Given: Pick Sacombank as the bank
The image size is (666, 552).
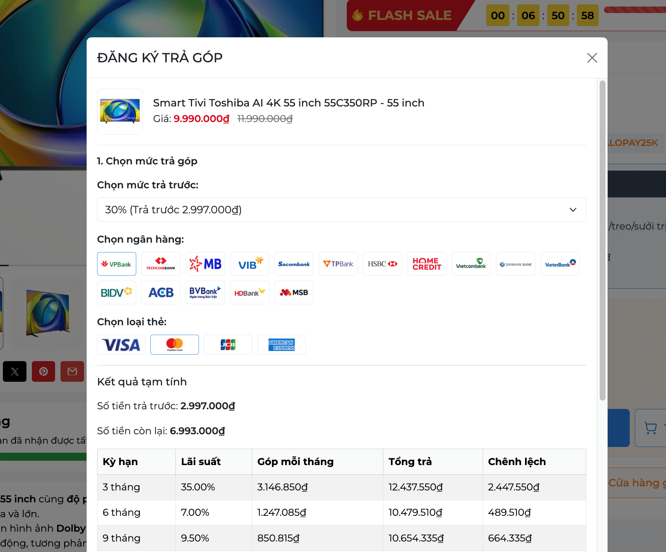Looking at the screenshot, I should [x=294, y=264].
